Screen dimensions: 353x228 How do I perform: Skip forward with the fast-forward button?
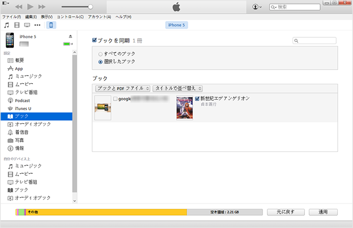(42, 7)
